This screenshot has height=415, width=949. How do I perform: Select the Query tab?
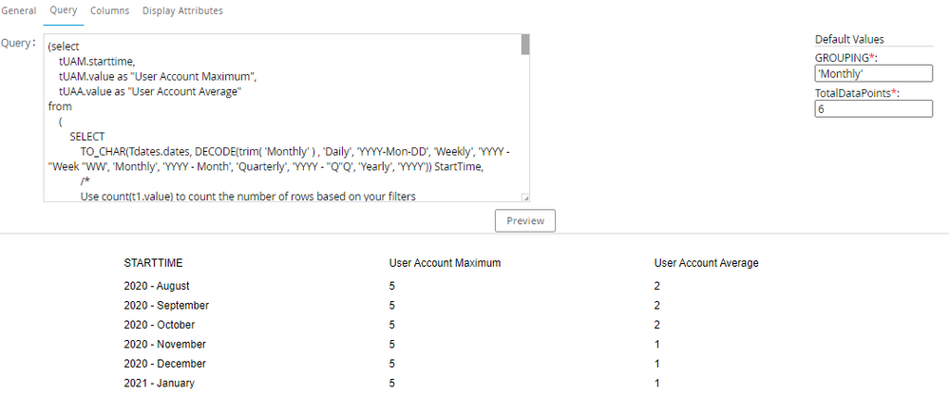point(63,10)
